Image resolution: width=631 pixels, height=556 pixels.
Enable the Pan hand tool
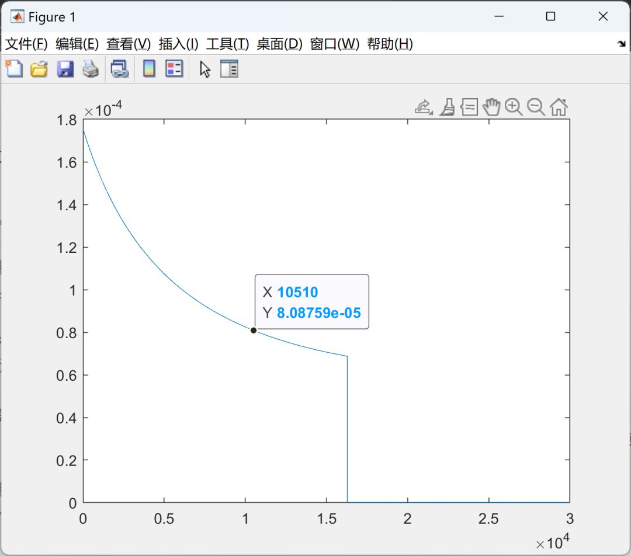(x=491, y=107)
